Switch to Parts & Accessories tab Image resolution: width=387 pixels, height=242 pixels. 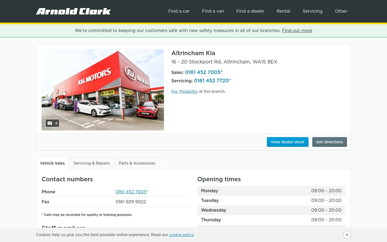(137, 163)
